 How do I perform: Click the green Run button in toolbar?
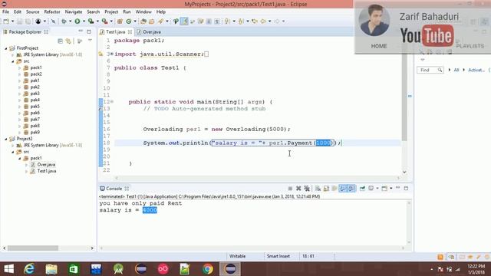pos(77,21)
